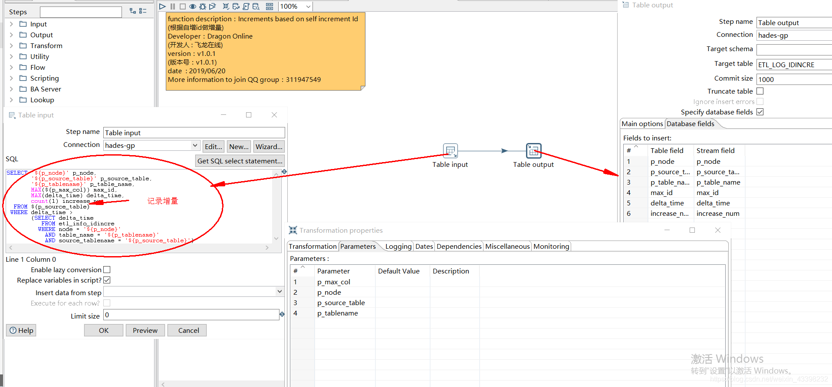The height and width of the screenshot is (387, 832).
Task: Open the hades-gp connection dropdown in Table input
Action: pyautogui.click(x=195, y=145)
